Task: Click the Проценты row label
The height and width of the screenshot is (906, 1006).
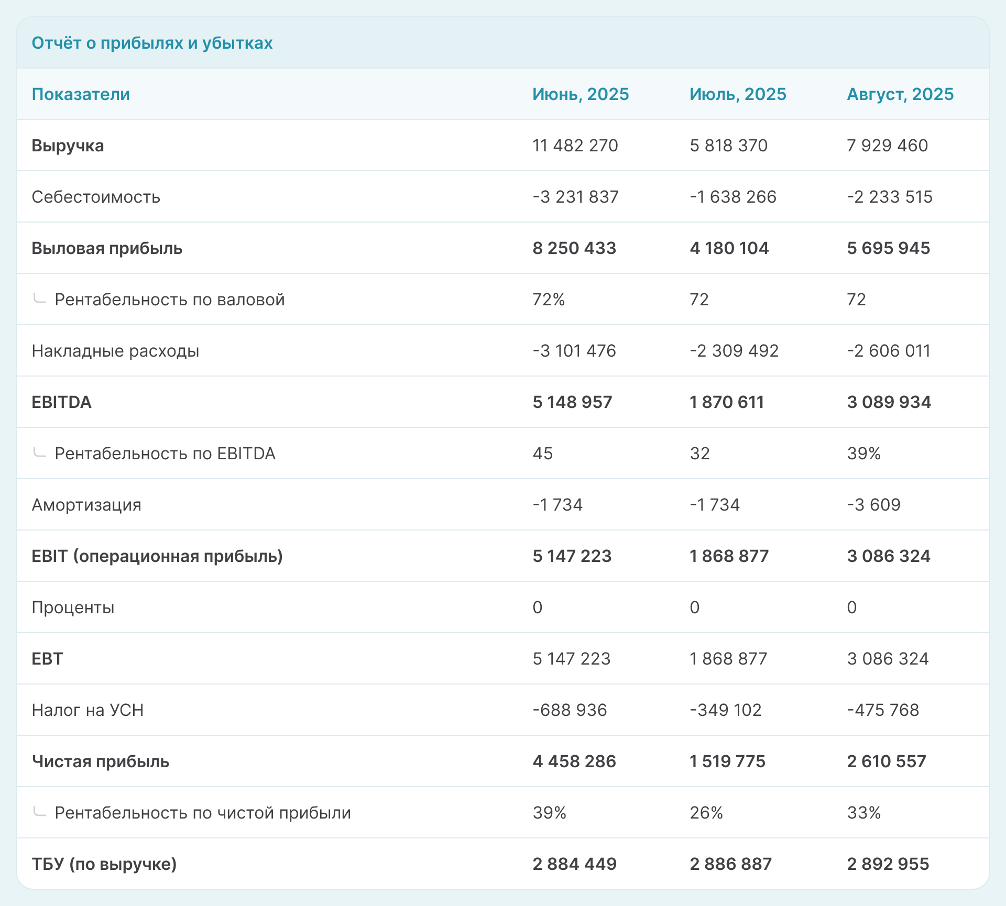Action: [73, 607]
